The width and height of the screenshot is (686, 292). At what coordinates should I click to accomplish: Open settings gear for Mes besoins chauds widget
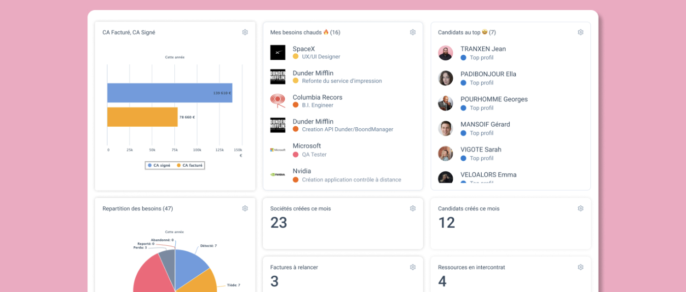pos(413,32)
